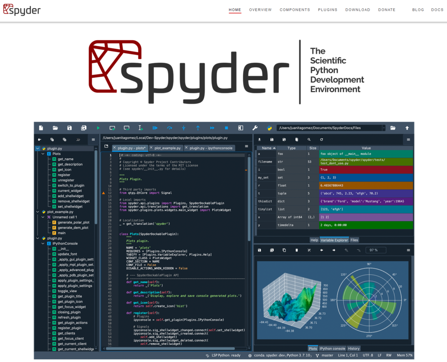
Task: Copy the plot to clipboard
Action: (284, 250)
